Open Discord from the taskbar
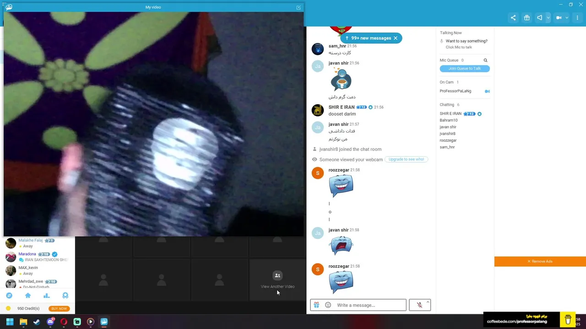Image resolution: width=586 pixels, height=329 pixels. pos(50,322)
